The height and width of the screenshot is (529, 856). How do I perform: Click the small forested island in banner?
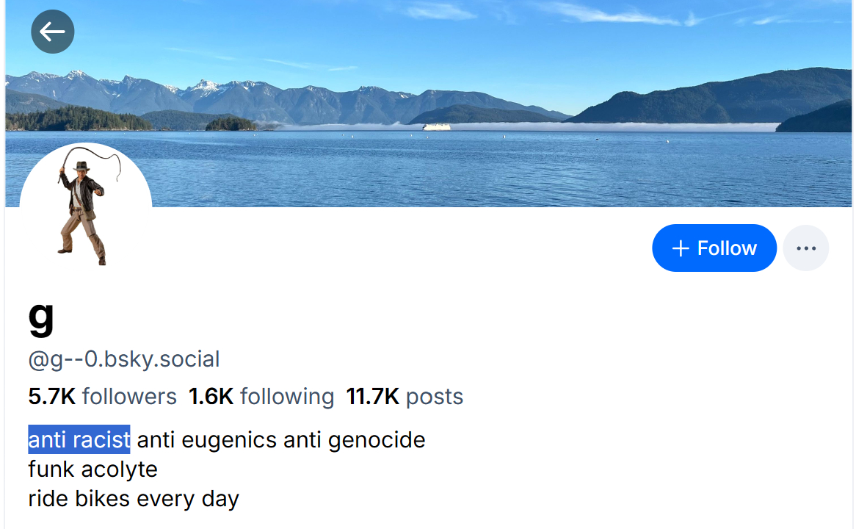(x=231, y=124)
